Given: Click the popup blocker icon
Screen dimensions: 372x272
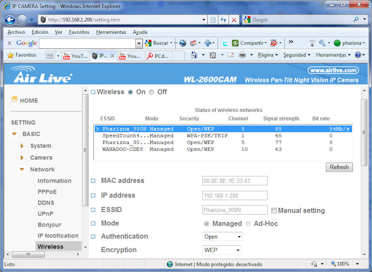Looking at the screenshot, I should [273, 43].
